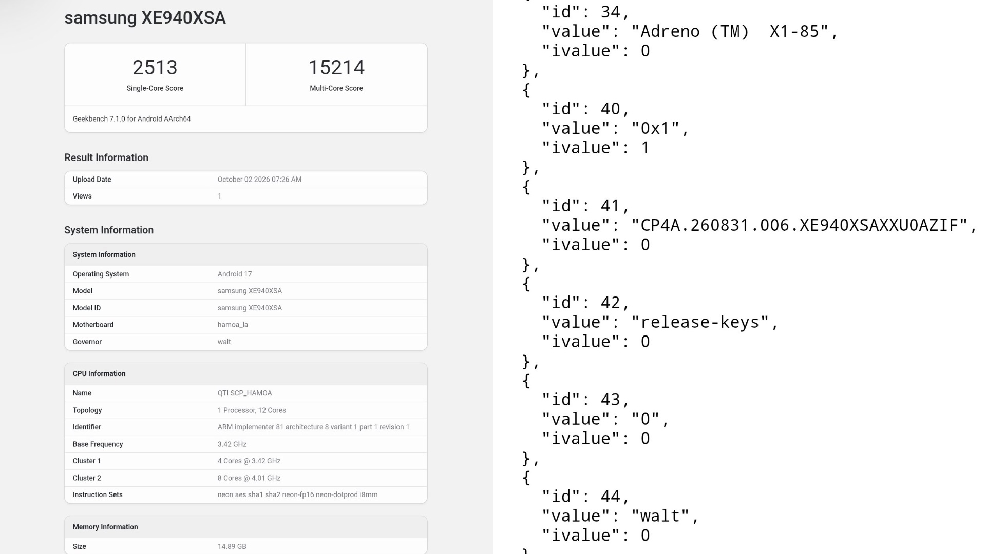Select the JSON value "walt" under id 44
This screenshot has width=986, height=554.
tap(660, 516)
